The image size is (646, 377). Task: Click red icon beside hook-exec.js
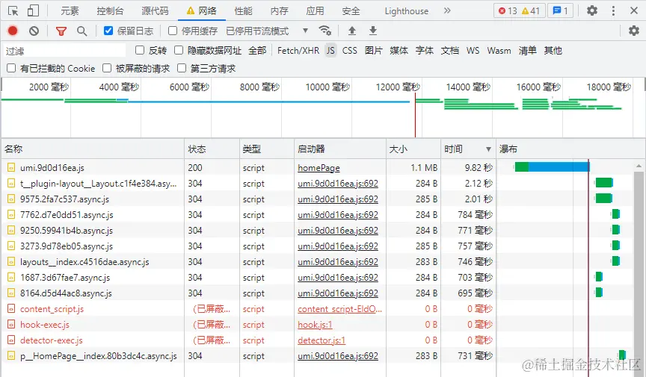pos(11,324)
